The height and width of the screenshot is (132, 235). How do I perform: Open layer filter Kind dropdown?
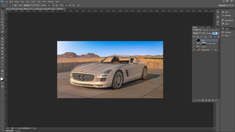[197, 30]
